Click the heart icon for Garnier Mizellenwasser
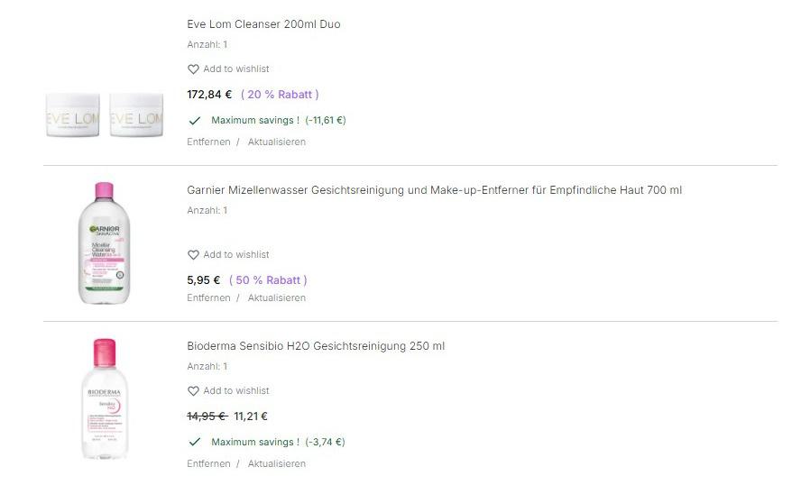This screenshot has width=792, height=485. 193,255
